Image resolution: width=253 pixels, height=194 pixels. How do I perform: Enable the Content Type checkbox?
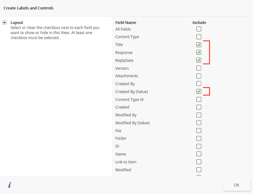(199, 37)
